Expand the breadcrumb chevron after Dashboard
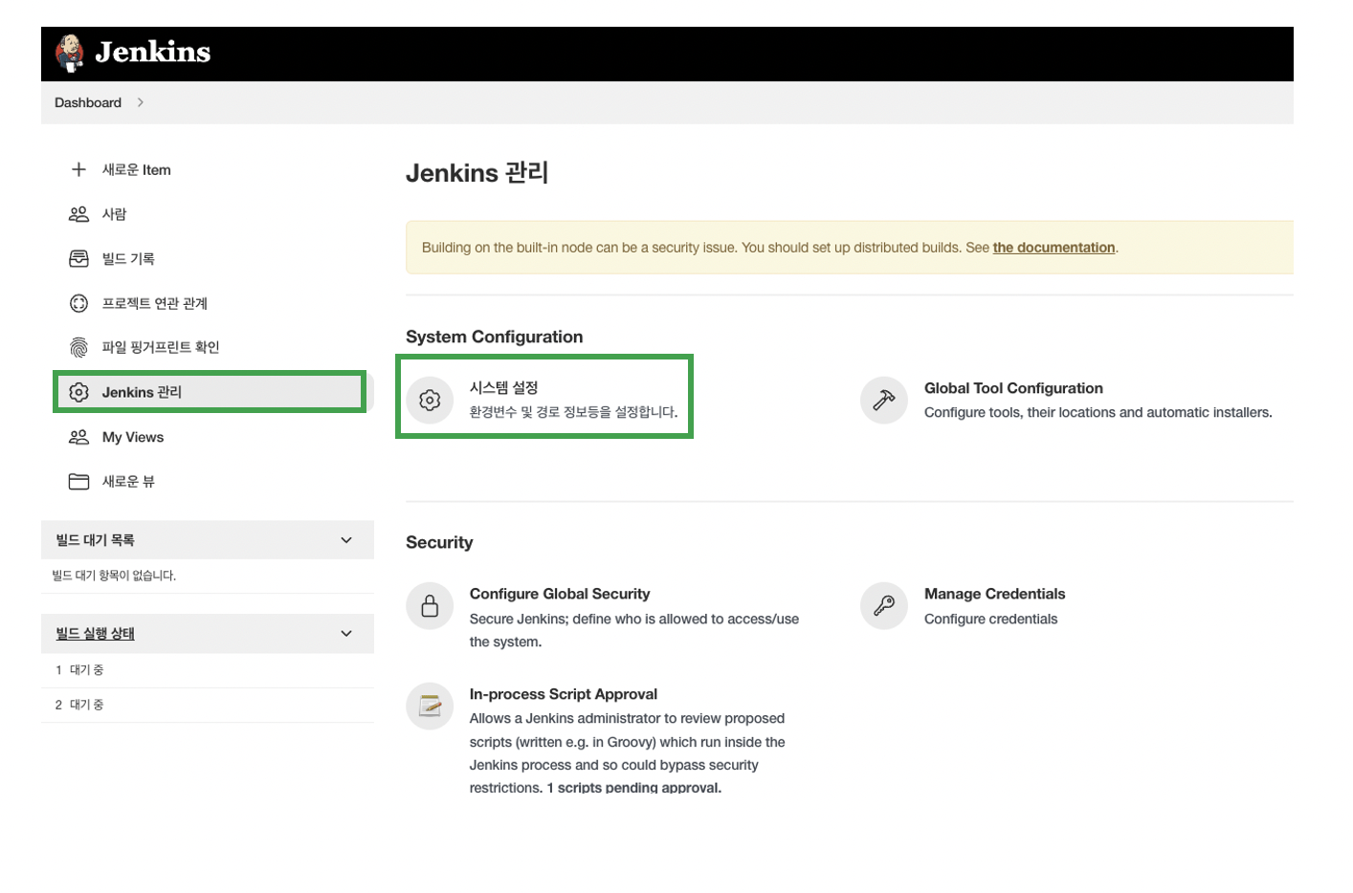 pyautogui.click(x=141, y=102)
